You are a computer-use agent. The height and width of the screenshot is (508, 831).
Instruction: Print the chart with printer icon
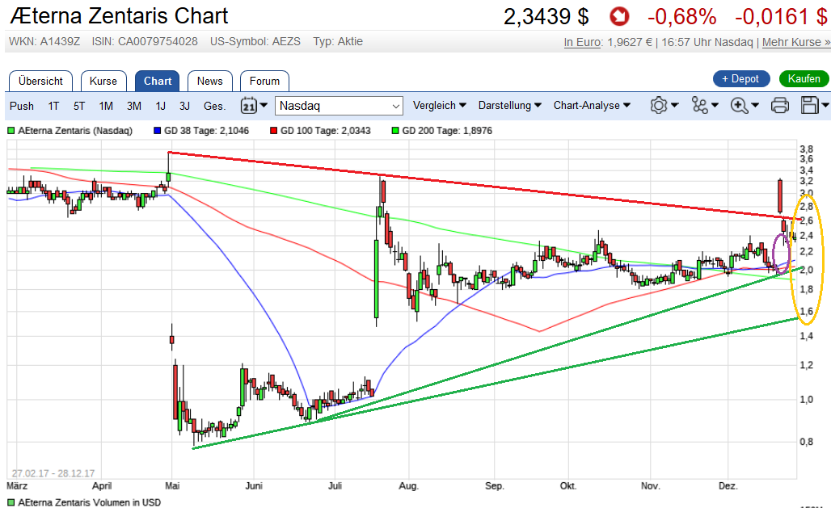[x=779, y=106]
